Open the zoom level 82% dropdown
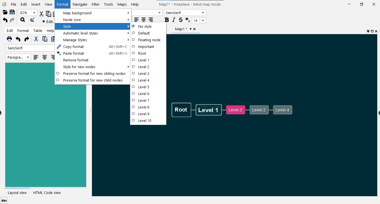 pos(34,12)
